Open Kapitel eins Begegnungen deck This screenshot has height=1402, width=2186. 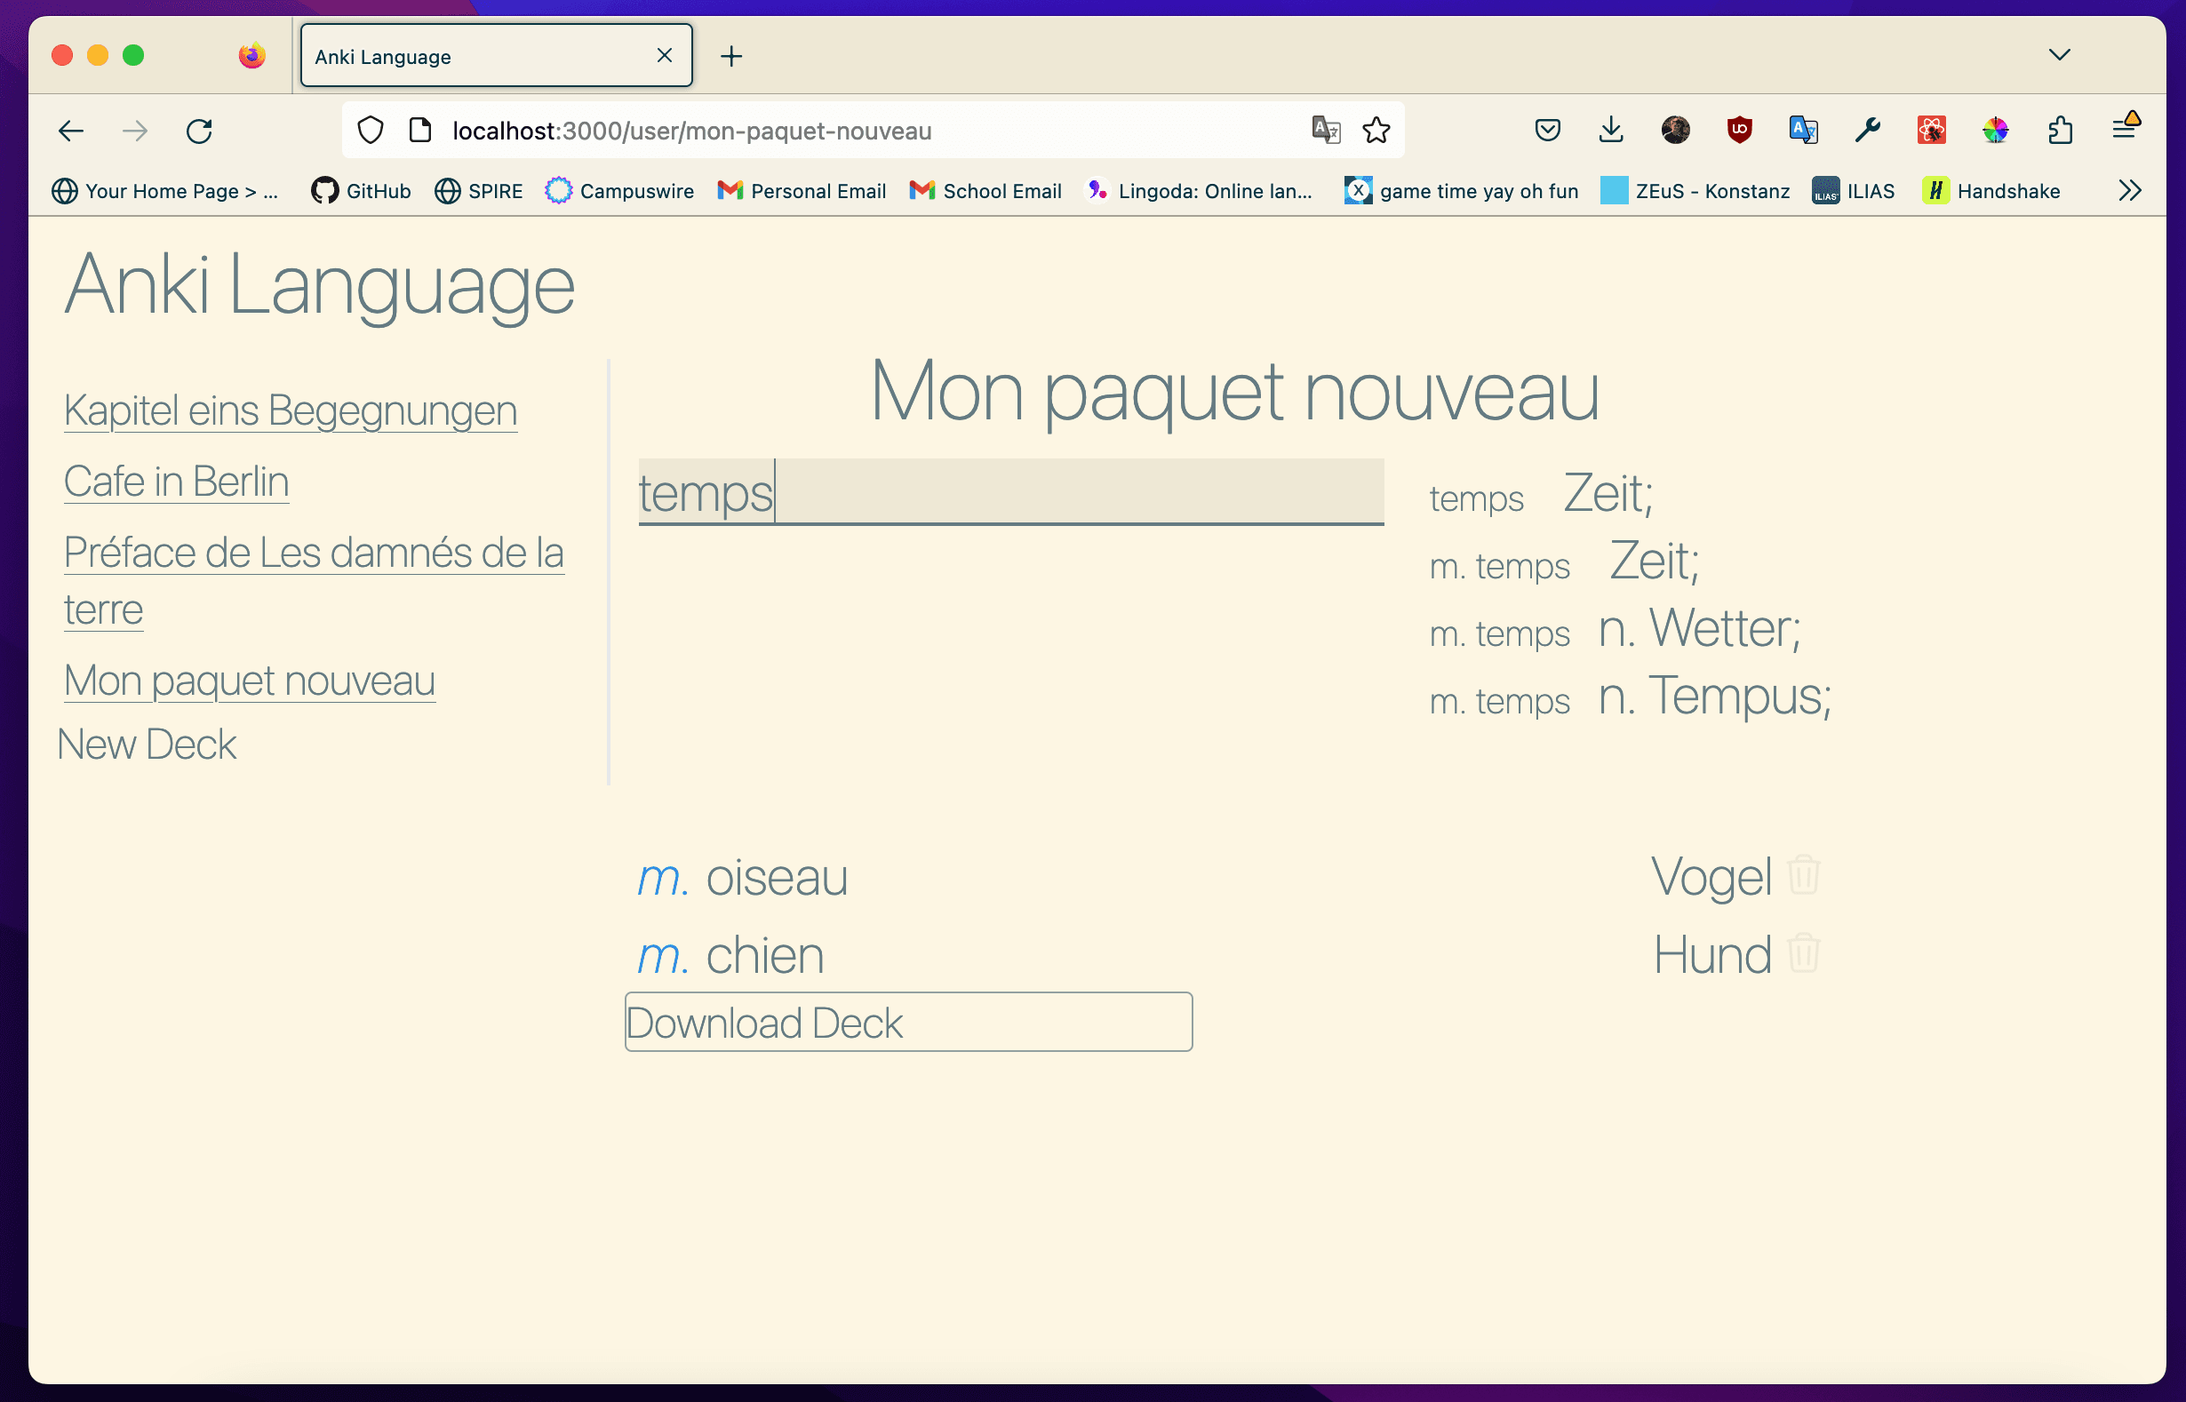(291, 410)
